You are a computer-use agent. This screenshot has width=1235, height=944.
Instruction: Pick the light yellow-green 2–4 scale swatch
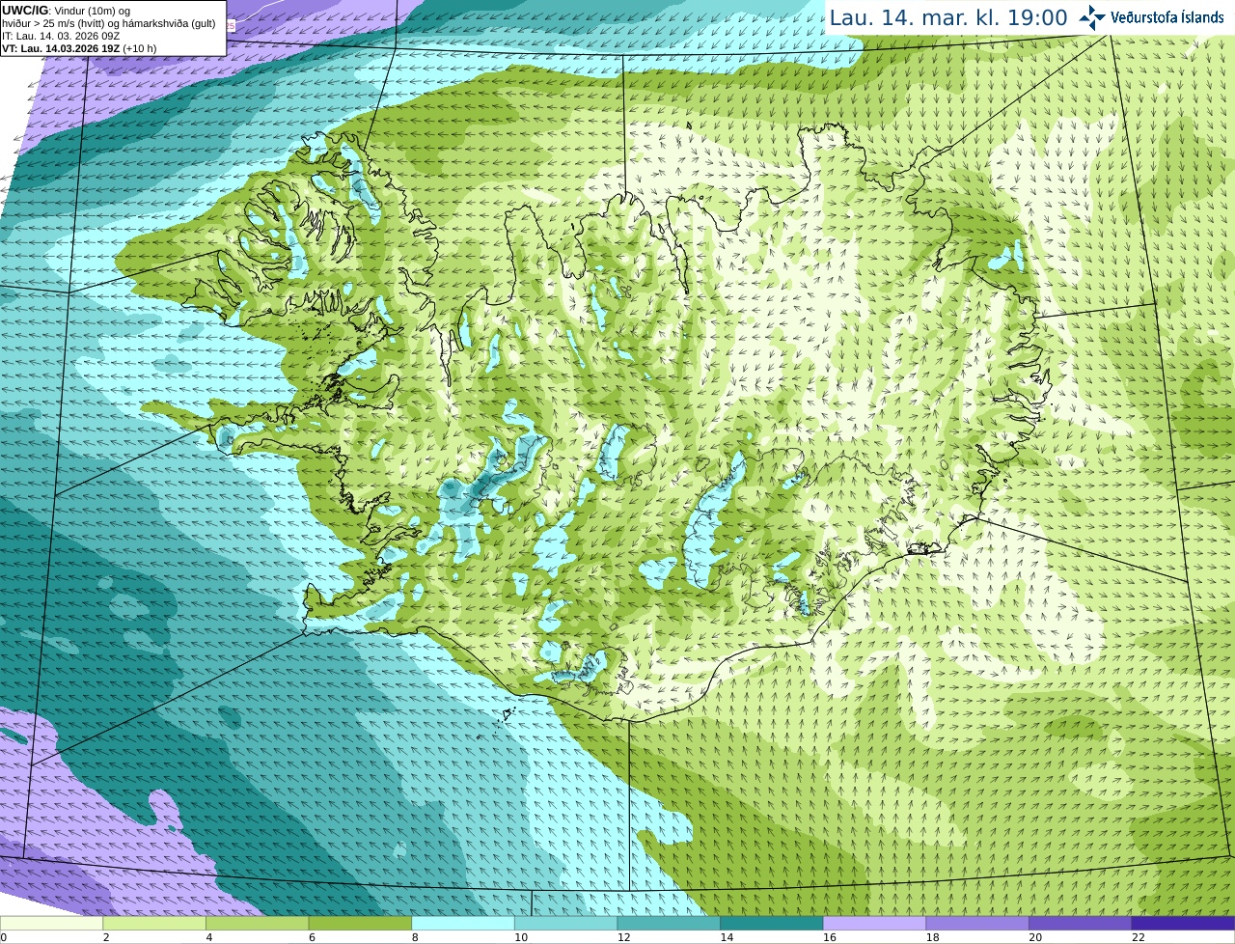click(154, 924)
